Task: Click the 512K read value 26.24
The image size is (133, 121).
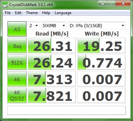Action: click(x=52, y=62)
